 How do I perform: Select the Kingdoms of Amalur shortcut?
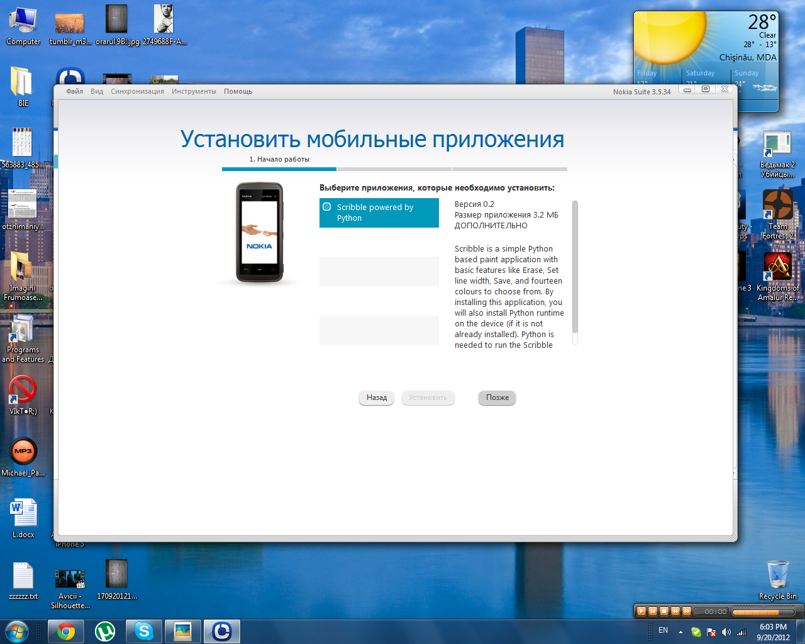click(x=777, y=277)
